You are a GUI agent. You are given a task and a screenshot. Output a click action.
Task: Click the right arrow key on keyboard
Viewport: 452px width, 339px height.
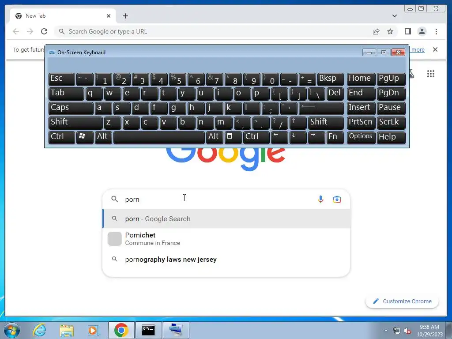(316, 137)
